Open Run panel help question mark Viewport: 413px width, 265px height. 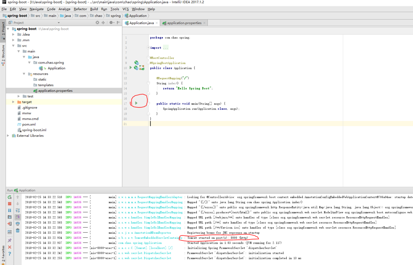click(x=10, y=254)
